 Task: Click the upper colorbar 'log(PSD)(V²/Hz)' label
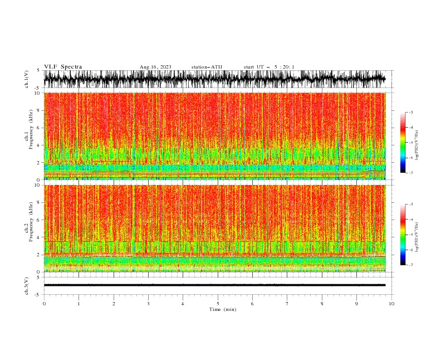[x=416, y=145]
